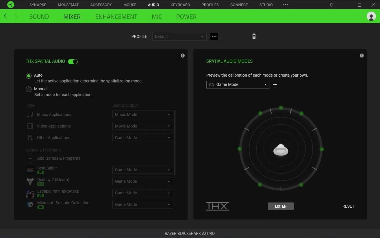The image size is (380, 238).
Task: Click the EscapeFromTarkov.exe icon
Action: click(x=30, y=193)
